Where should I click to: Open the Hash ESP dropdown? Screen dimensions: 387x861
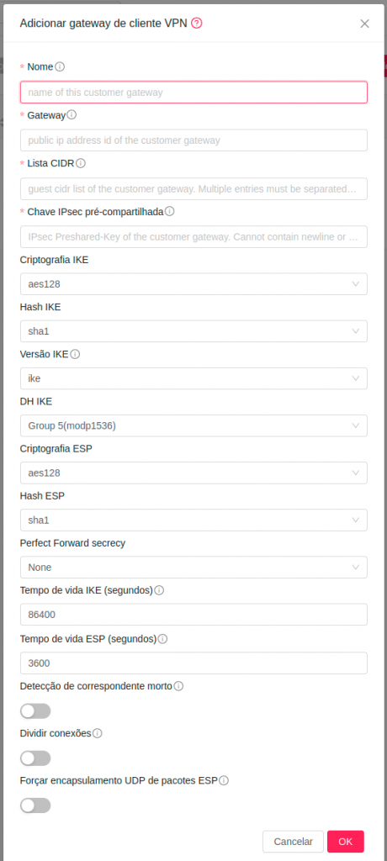[x=193, y=520]
